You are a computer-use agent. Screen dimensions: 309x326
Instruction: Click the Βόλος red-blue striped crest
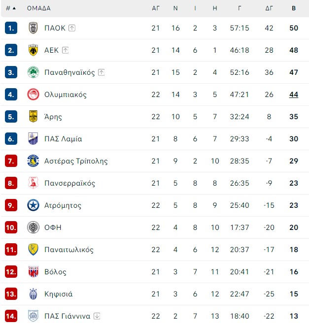coord(34,271)
